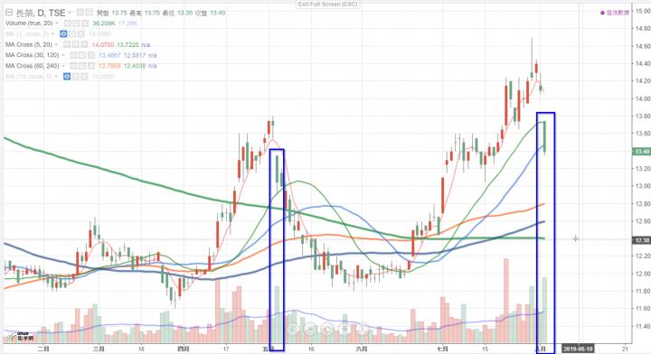Open the 長榮, D, TSE symbol dropdown arrow
This screenshot has width=651, height=354.
(70, 13)
